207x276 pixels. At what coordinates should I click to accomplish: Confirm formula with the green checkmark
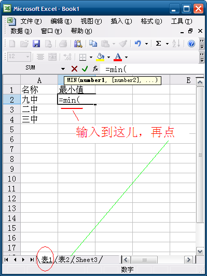tap(85, 69)
